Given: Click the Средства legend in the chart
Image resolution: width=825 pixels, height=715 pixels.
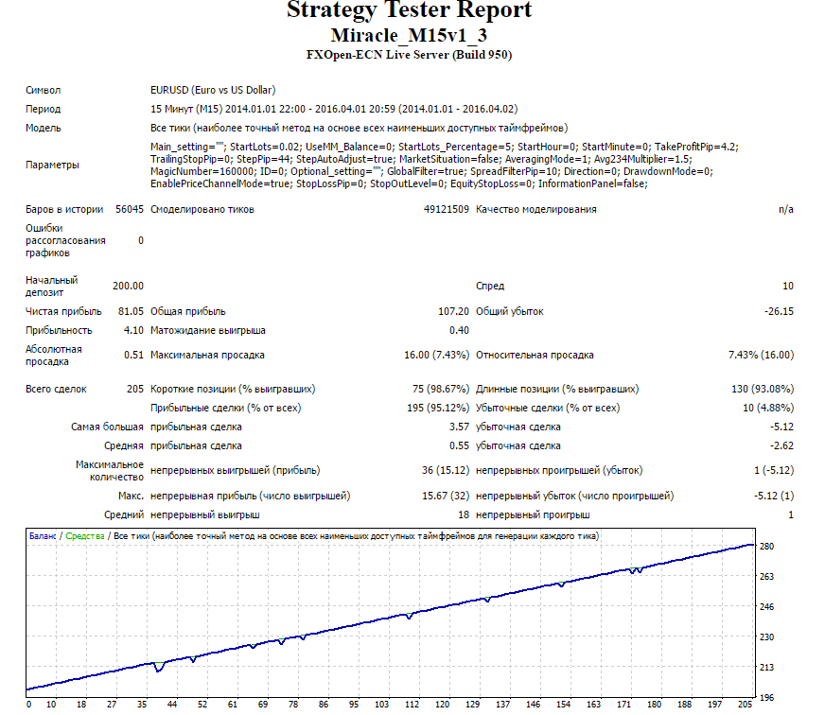Looking at the screenshot, I should pyautogui.click(x=85, y=536).
